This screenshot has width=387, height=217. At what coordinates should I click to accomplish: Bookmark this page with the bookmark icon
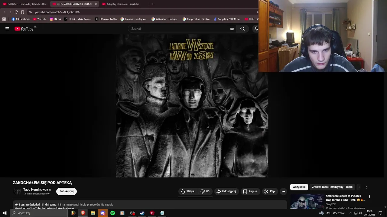(22, 12)
